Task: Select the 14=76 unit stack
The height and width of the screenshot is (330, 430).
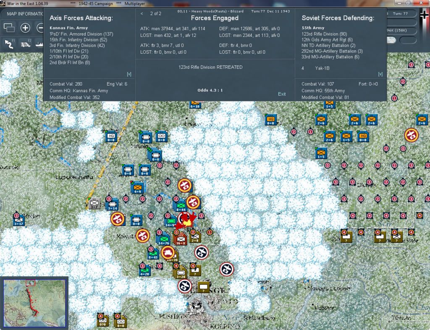Action: pos(163,239)
